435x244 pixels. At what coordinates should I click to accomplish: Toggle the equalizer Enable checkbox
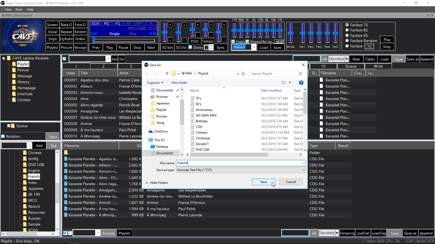[233, 41]
